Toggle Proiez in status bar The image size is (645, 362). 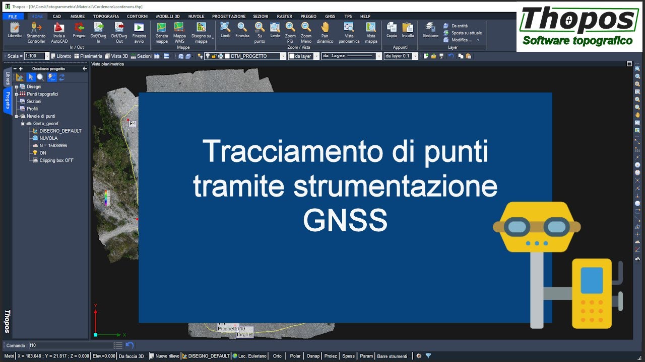331,356
